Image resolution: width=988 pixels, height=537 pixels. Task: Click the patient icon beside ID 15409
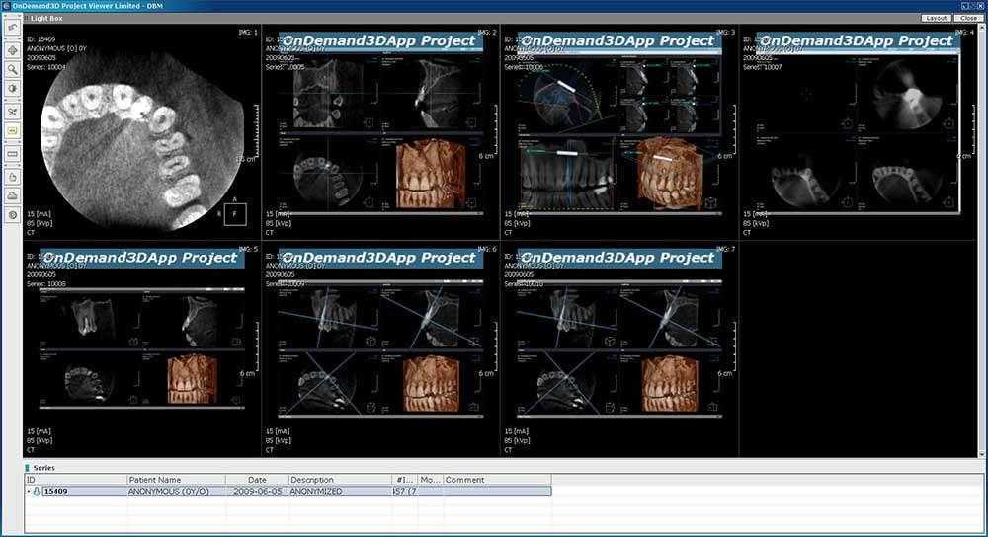(37, 491)
